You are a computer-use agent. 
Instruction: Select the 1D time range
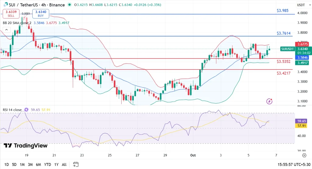pos(6,164)
